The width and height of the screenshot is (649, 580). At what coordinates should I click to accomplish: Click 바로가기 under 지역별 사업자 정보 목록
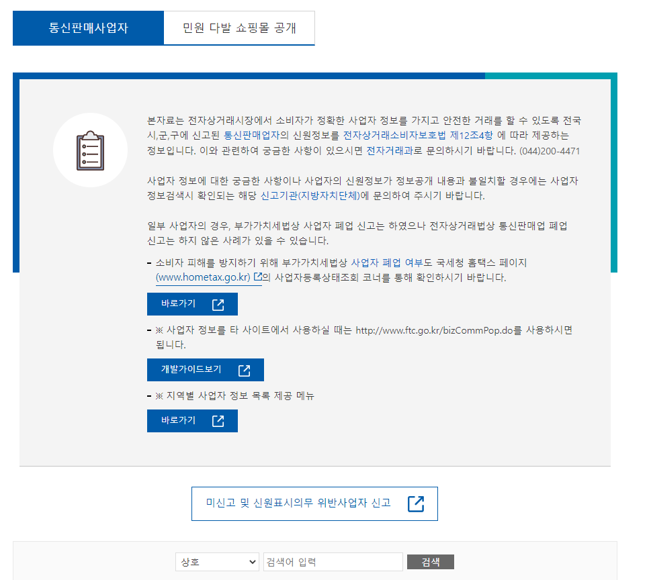pyautogui.click(x=192, y=421)
